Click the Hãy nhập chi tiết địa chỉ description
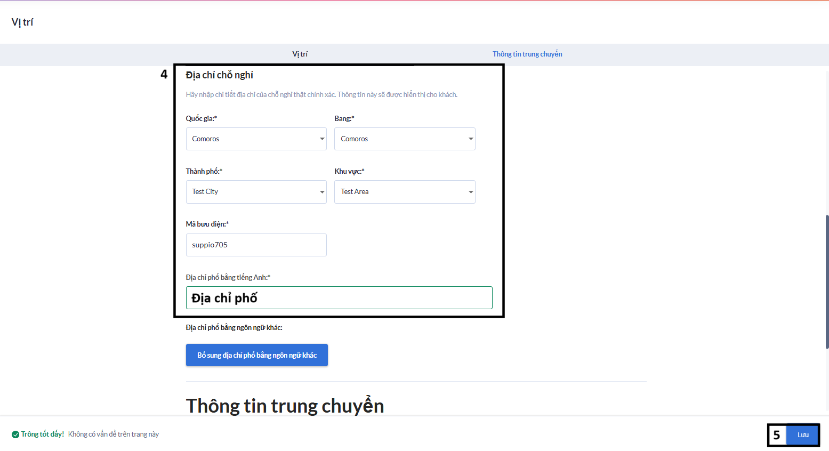Screen dimensions: 829x451 click(321, 94)
